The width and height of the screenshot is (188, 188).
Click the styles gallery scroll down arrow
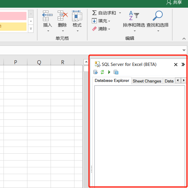pyautogui.click(x=31, y=21)
